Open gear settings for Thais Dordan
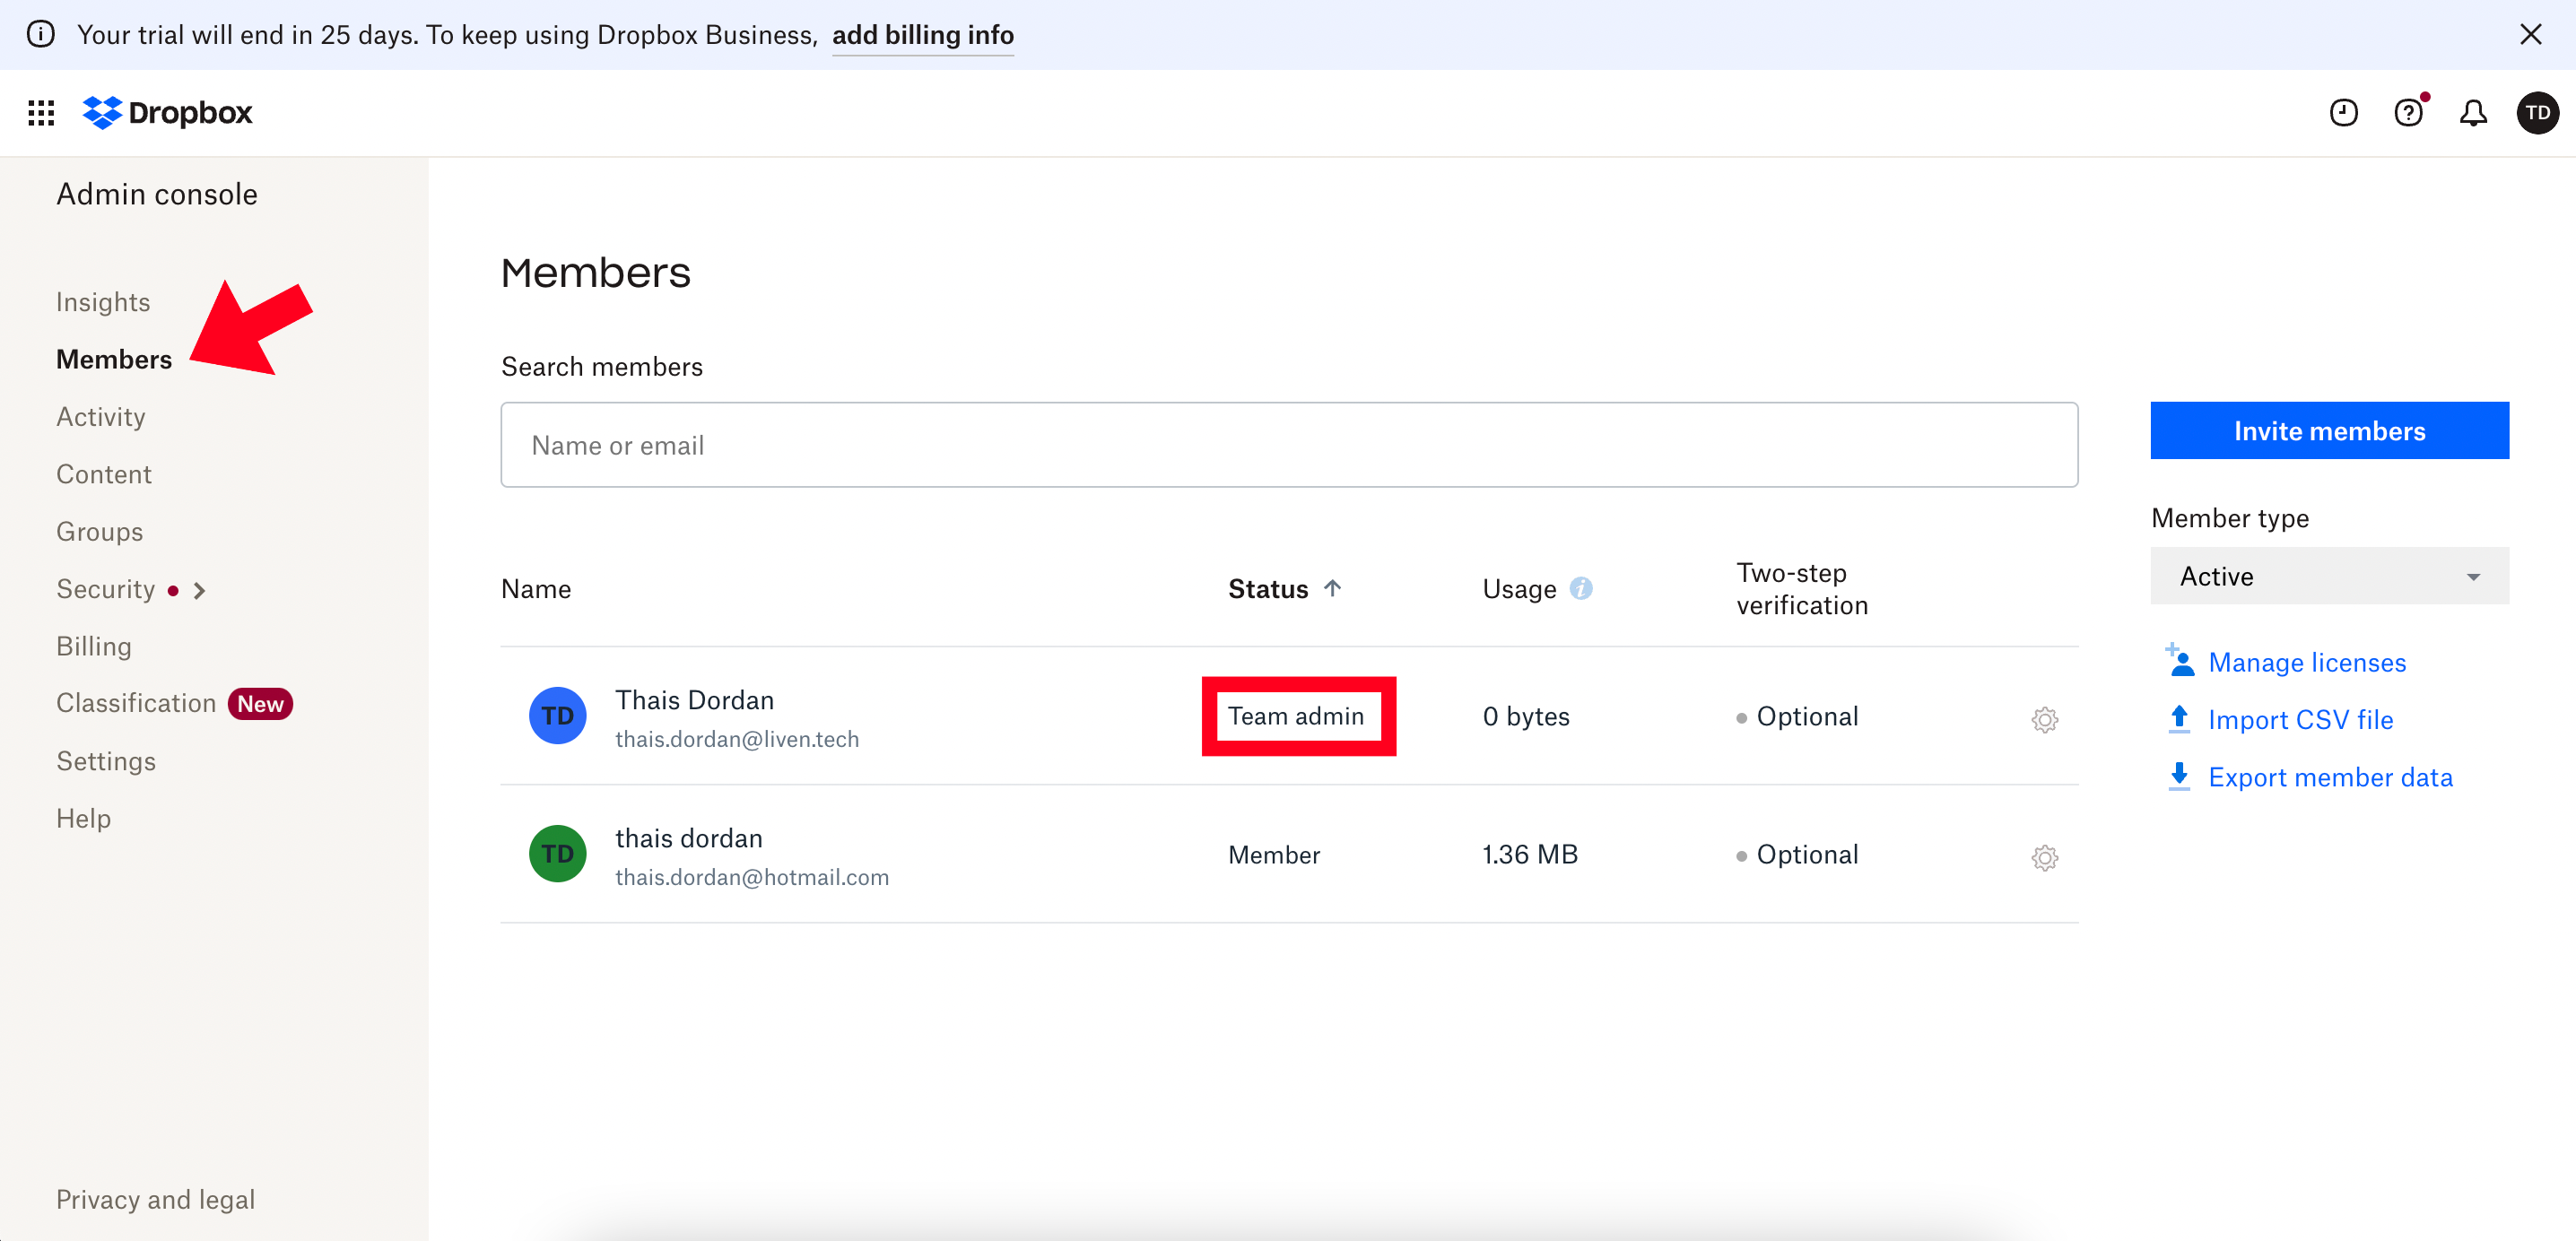Image resolution: width=2576 pixels, height=1241 pixels. 2044,719
